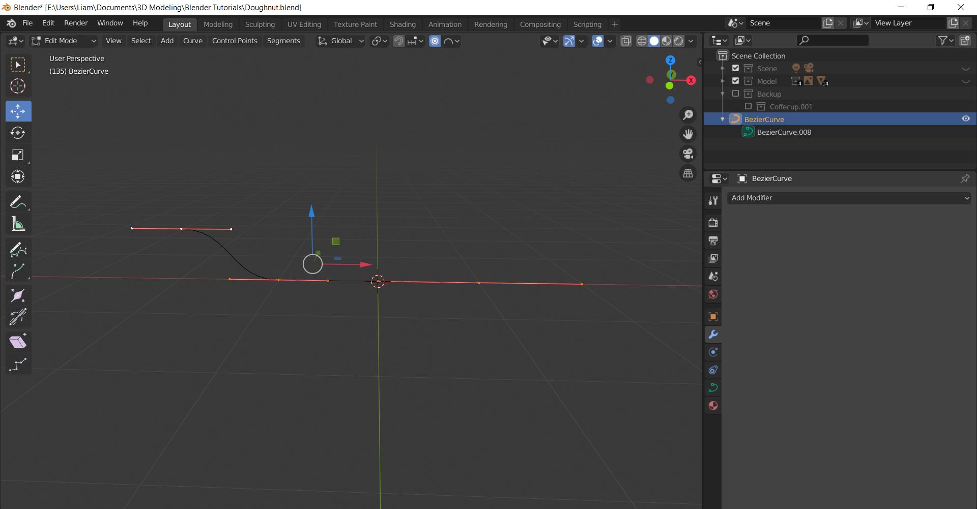Open the Global transform orientation dropdown
977x509 pixels.
click(341, 41)
